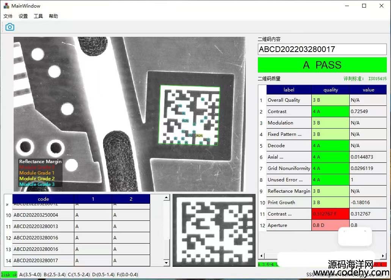Click Module Grade 2 legend entry

[37, 178]
